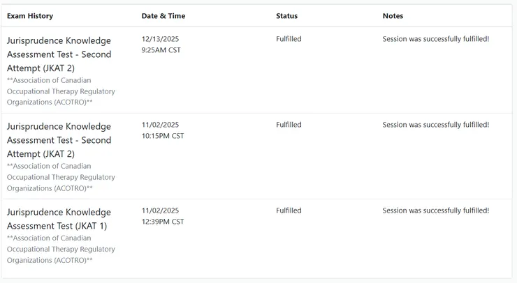Select the Notes column header

click(x=393, y=16)
